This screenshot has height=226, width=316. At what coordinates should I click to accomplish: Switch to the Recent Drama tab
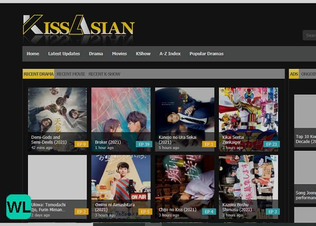(x=38, y=74)
